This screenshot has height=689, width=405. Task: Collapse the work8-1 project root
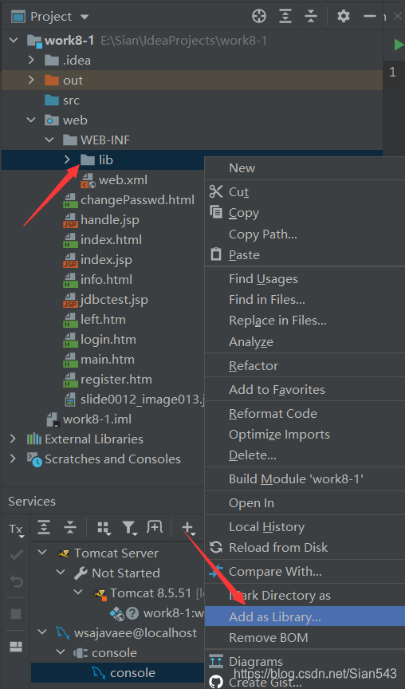pyautogui.click(x=14, y=41)
